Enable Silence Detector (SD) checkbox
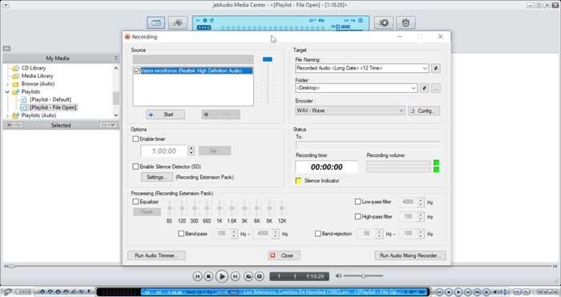 pos(135,167)
